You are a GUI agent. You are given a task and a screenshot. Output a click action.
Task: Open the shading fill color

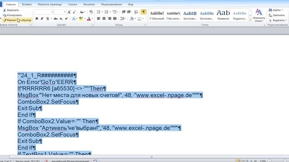click(x=131, y=18)
